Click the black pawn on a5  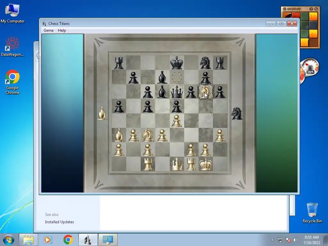119,107
